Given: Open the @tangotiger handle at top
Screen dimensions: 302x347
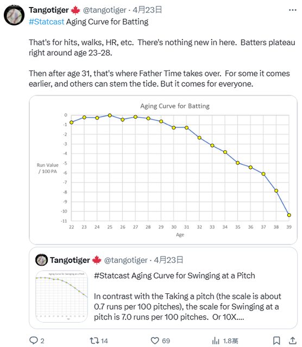Looking at the screenshot, I should point(104,10).
